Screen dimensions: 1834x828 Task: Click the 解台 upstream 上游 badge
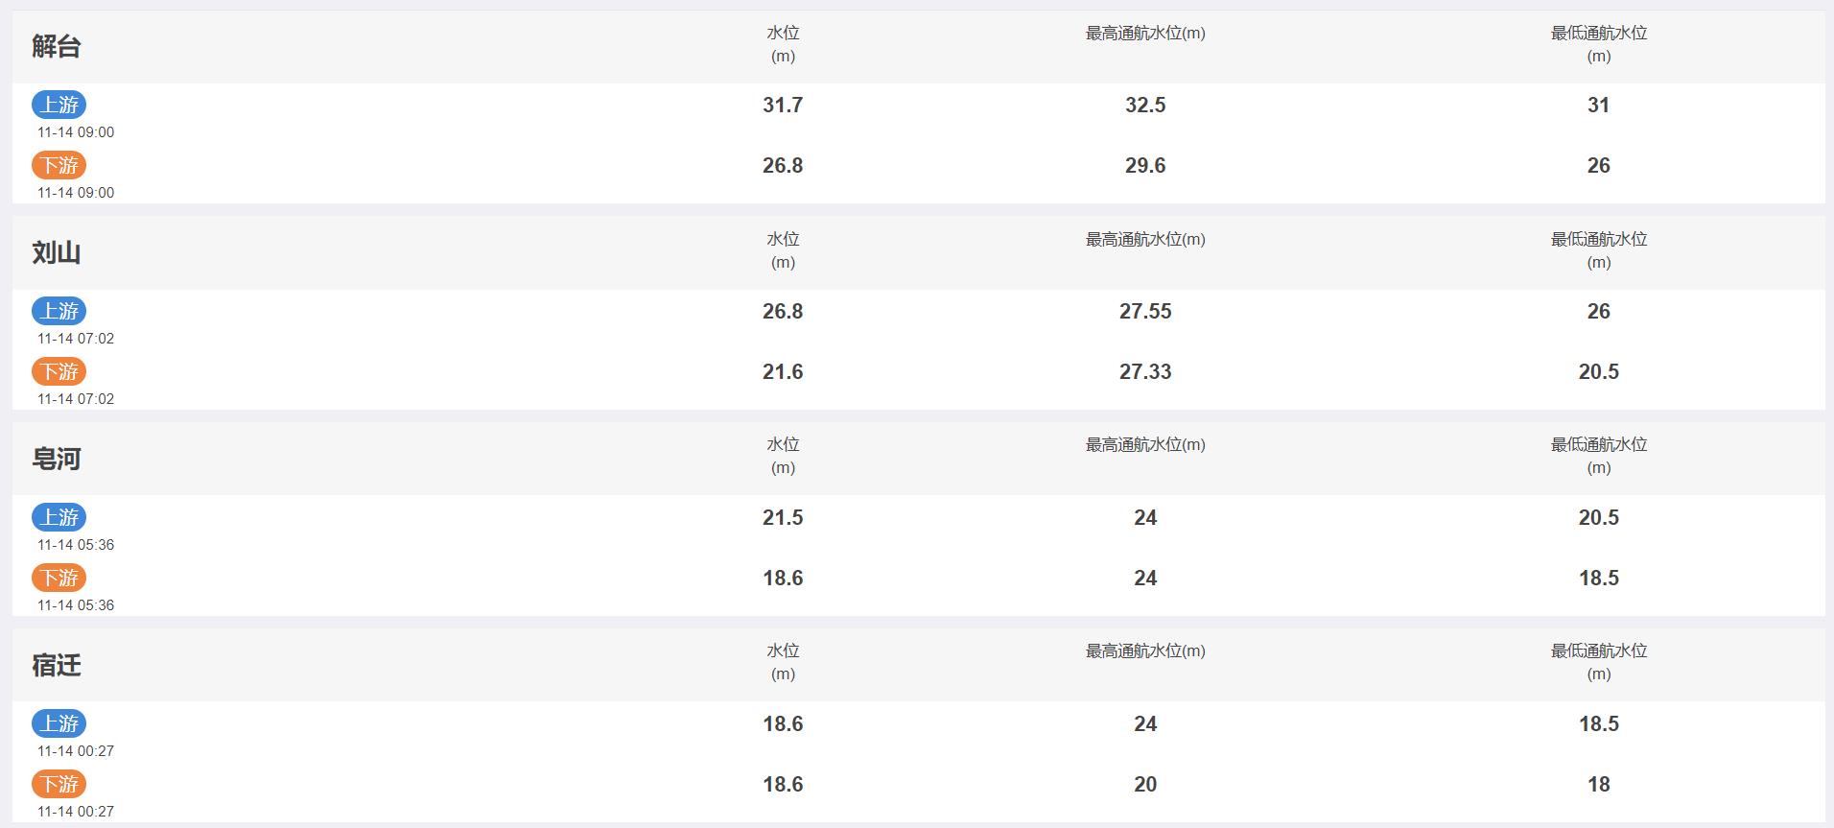pos(59,105)
